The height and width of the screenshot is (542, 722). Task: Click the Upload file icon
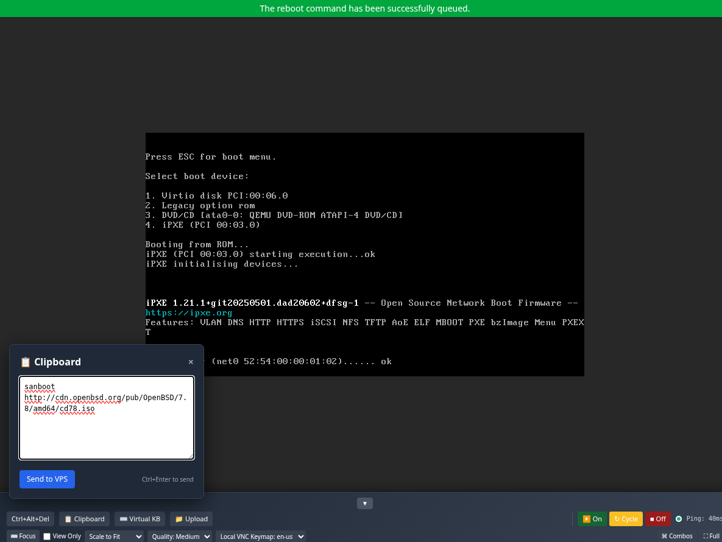[x=191, y=519]
